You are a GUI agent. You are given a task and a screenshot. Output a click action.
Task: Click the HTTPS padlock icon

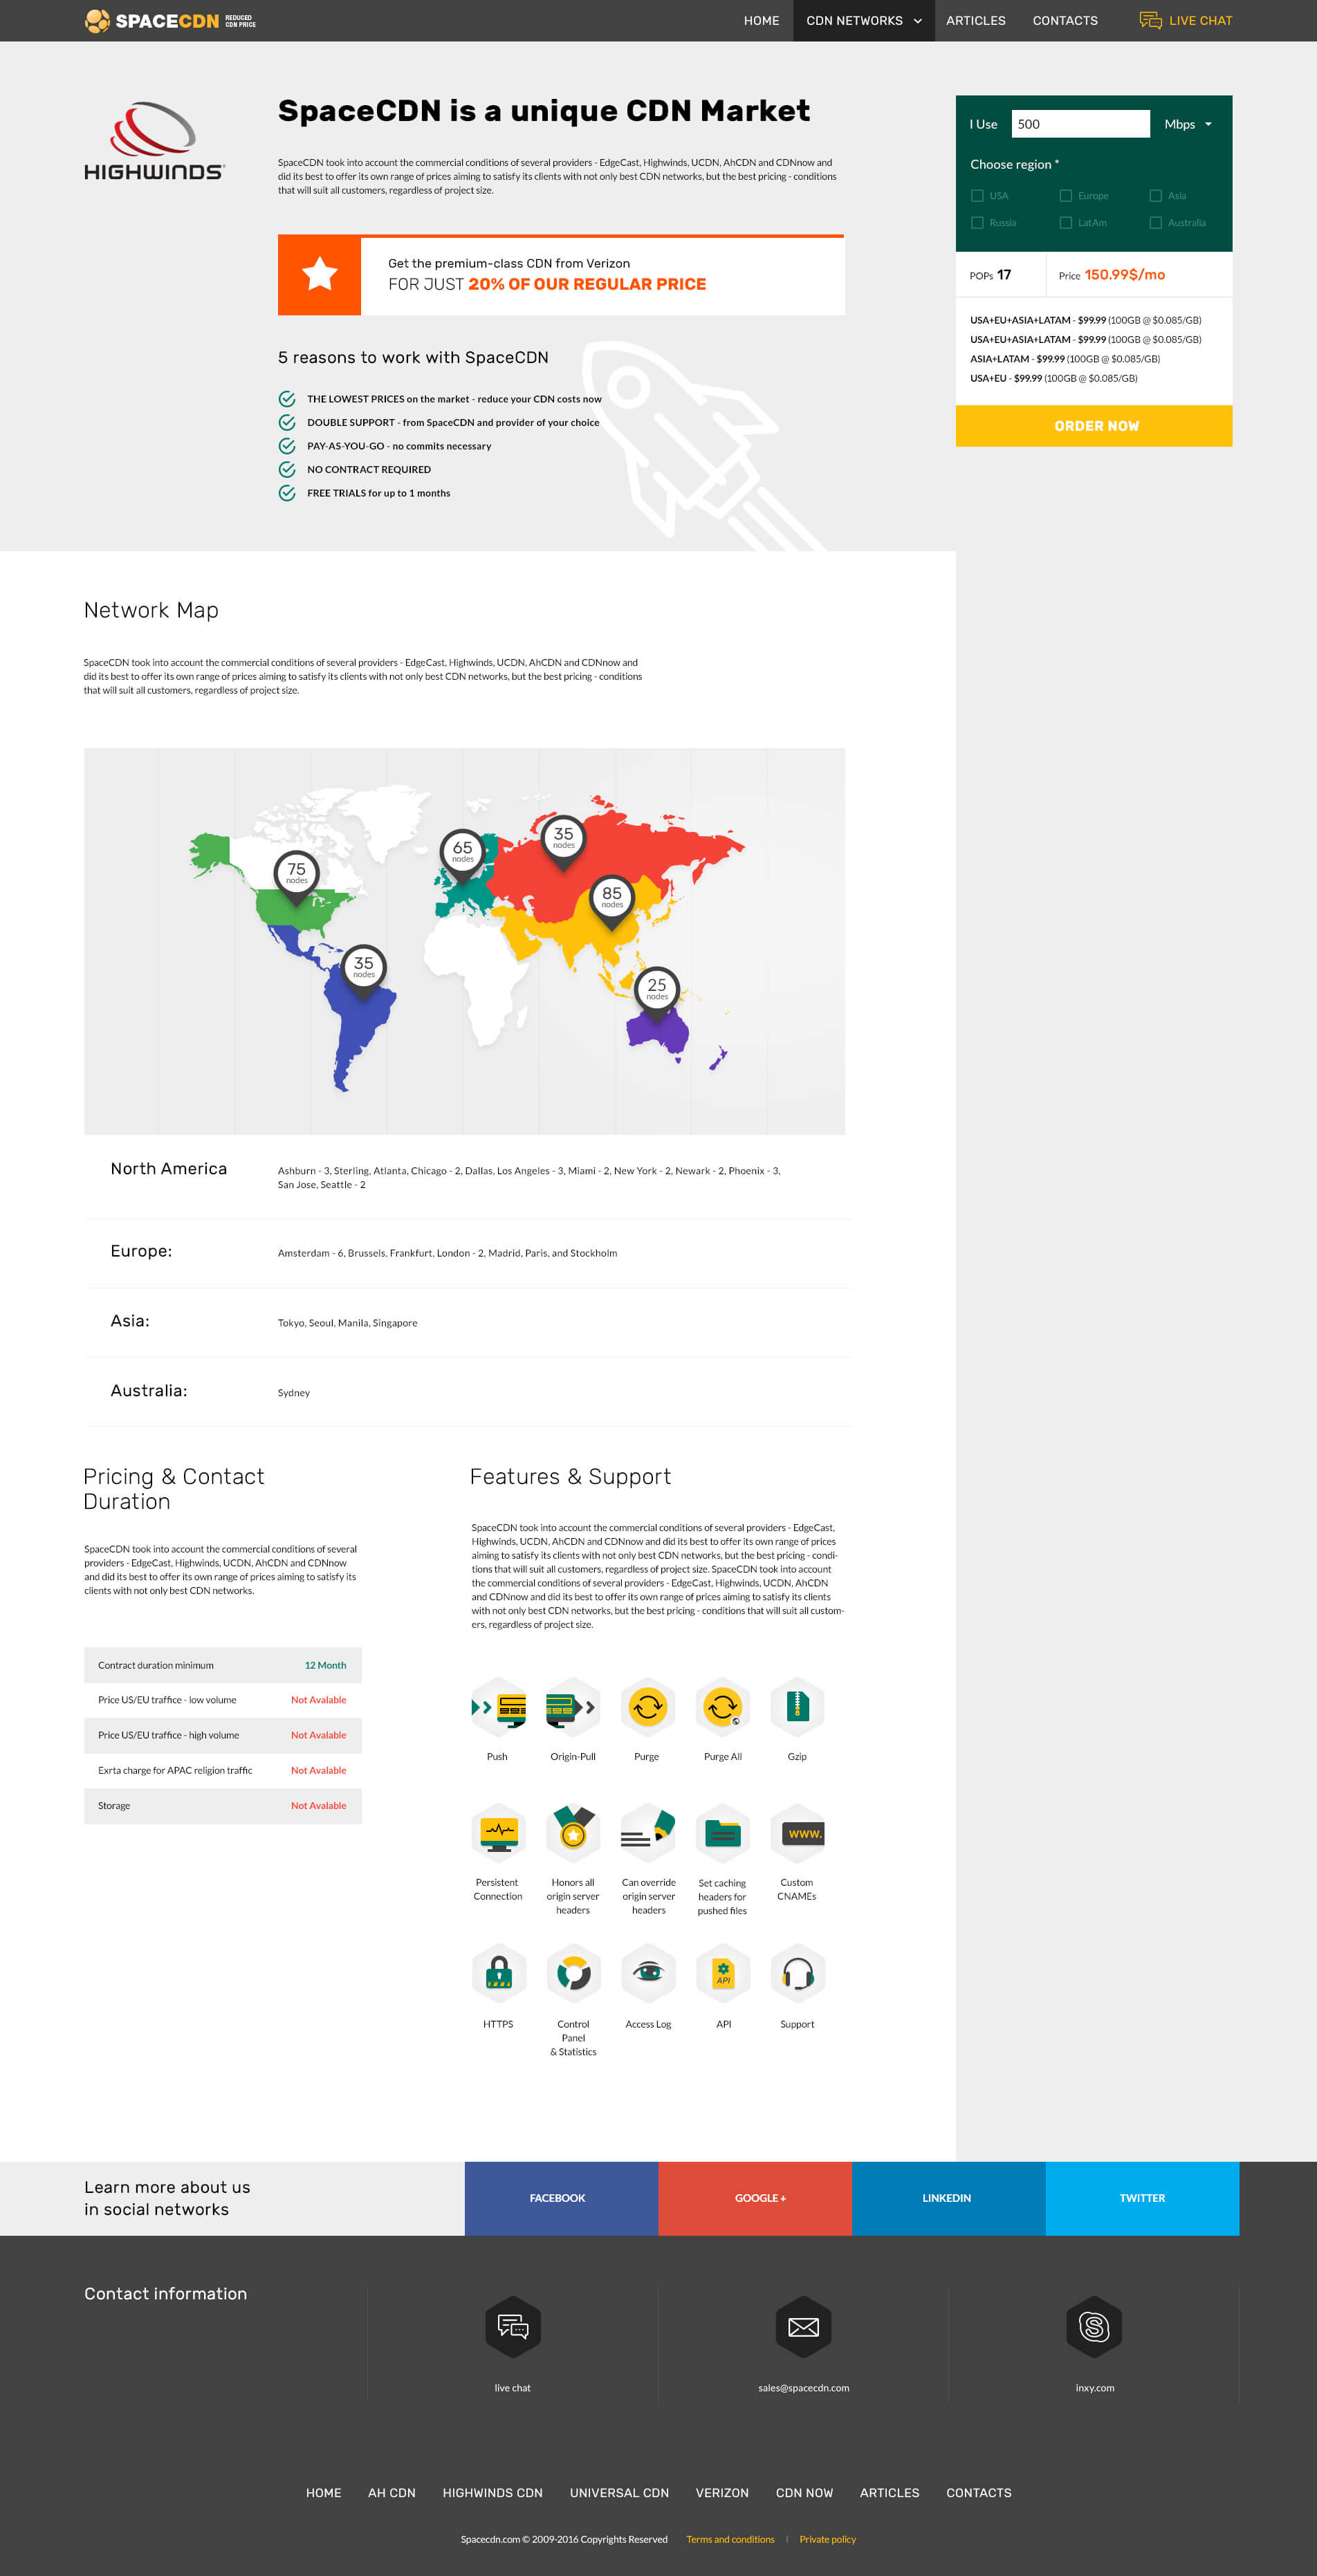click(498, 1973)
